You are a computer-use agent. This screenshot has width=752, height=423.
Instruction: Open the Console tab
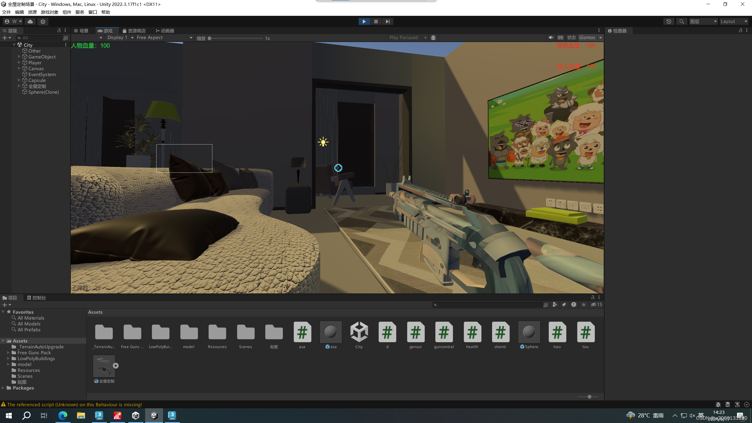(x=36, y=298)
